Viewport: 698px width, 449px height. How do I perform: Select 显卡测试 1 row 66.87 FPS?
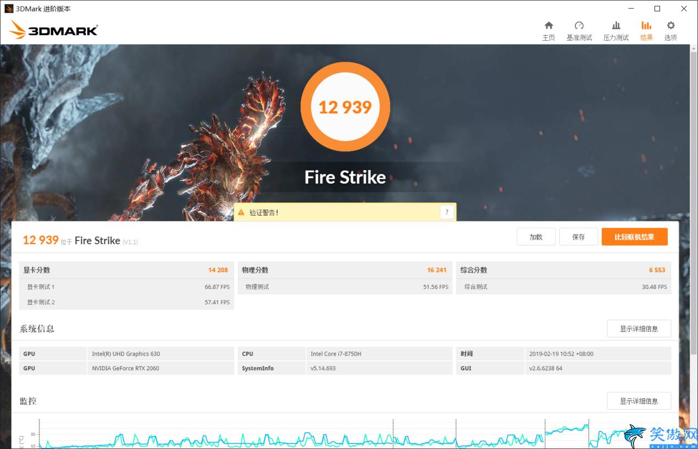tap(127, 287)
